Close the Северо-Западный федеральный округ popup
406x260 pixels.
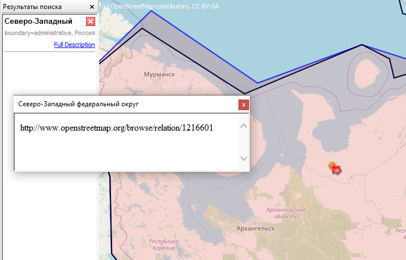[243, 105]
